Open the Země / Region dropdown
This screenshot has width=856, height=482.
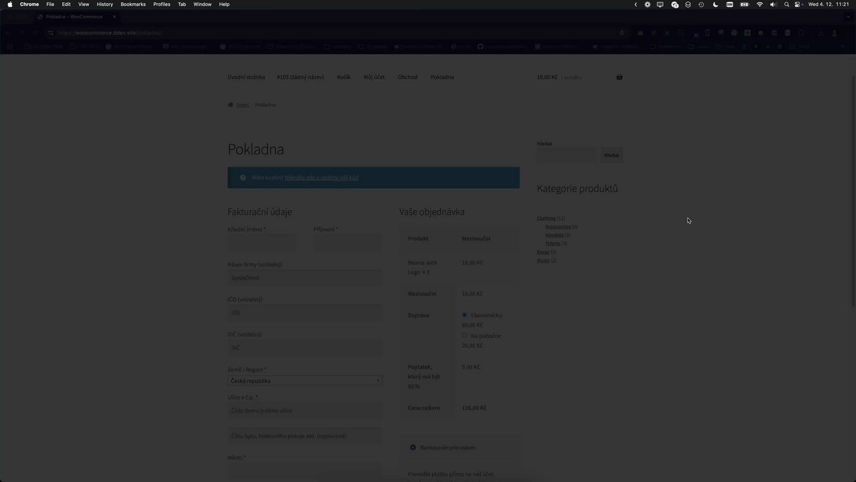[305, 380]
